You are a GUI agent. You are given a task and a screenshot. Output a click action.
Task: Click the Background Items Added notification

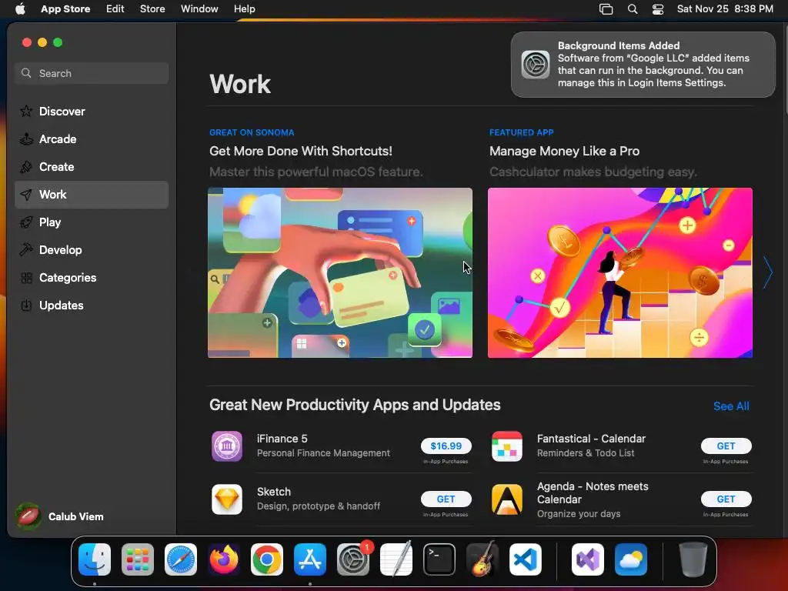point(643,65)
